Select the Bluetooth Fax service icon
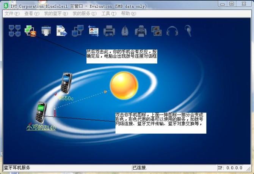 [x=141, y=31]
